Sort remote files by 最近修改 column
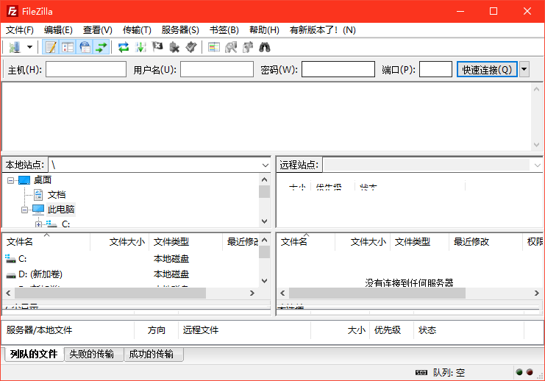Screen dimensions: 545x381 [x=486, y=241]
